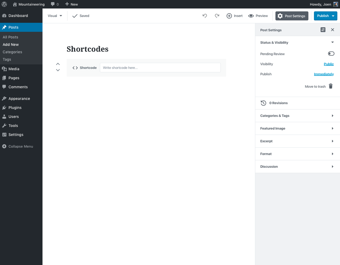Redo the last change
The height and width of the screenshot is (265, 340).
tap(217, 16)
